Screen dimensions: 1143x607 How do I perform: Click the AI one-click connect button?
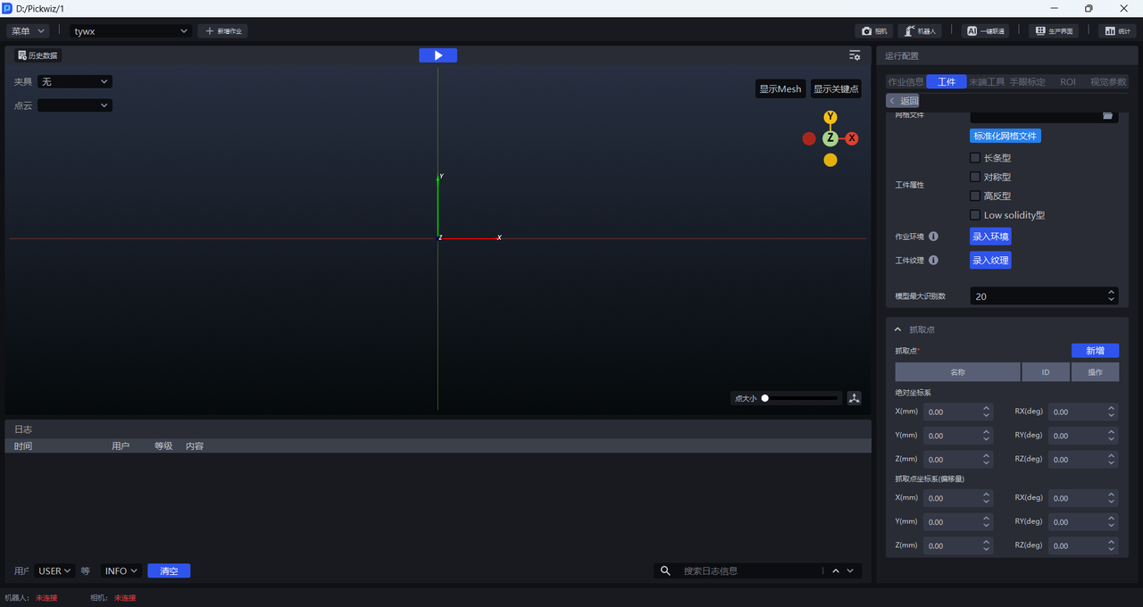[986, 31]
